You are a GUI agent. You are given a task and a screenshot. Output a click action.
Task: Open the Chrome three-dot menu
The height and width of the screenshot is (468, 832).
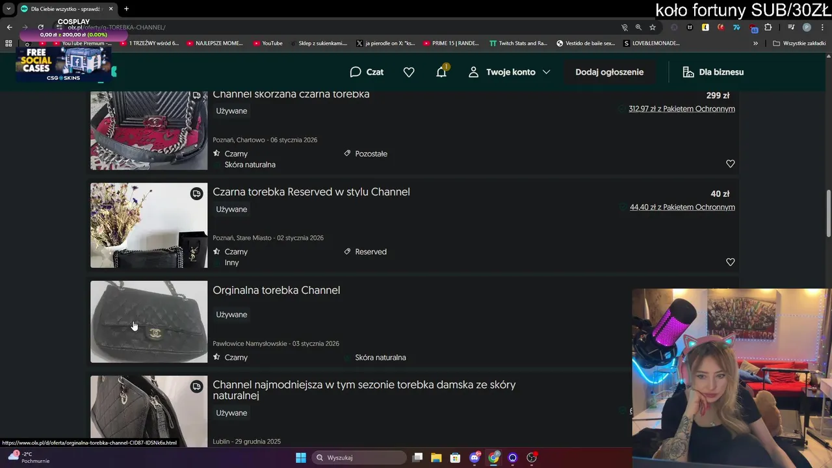822,27
